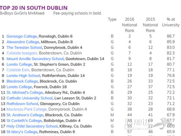
Task: Open the Gonzaga College link
Action: tap(22, 36)
